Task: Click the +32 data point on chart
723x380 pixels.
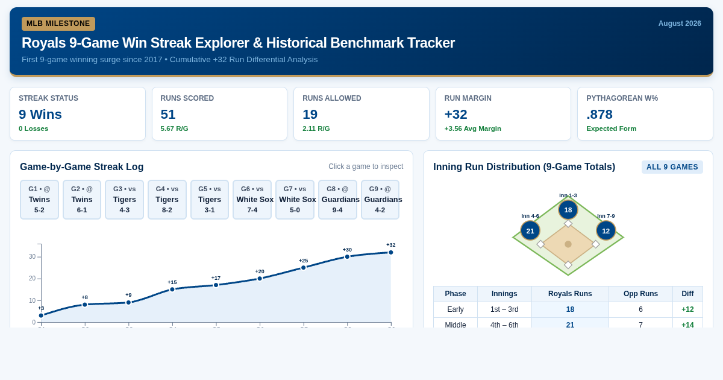Action: [x=391, y=252]
